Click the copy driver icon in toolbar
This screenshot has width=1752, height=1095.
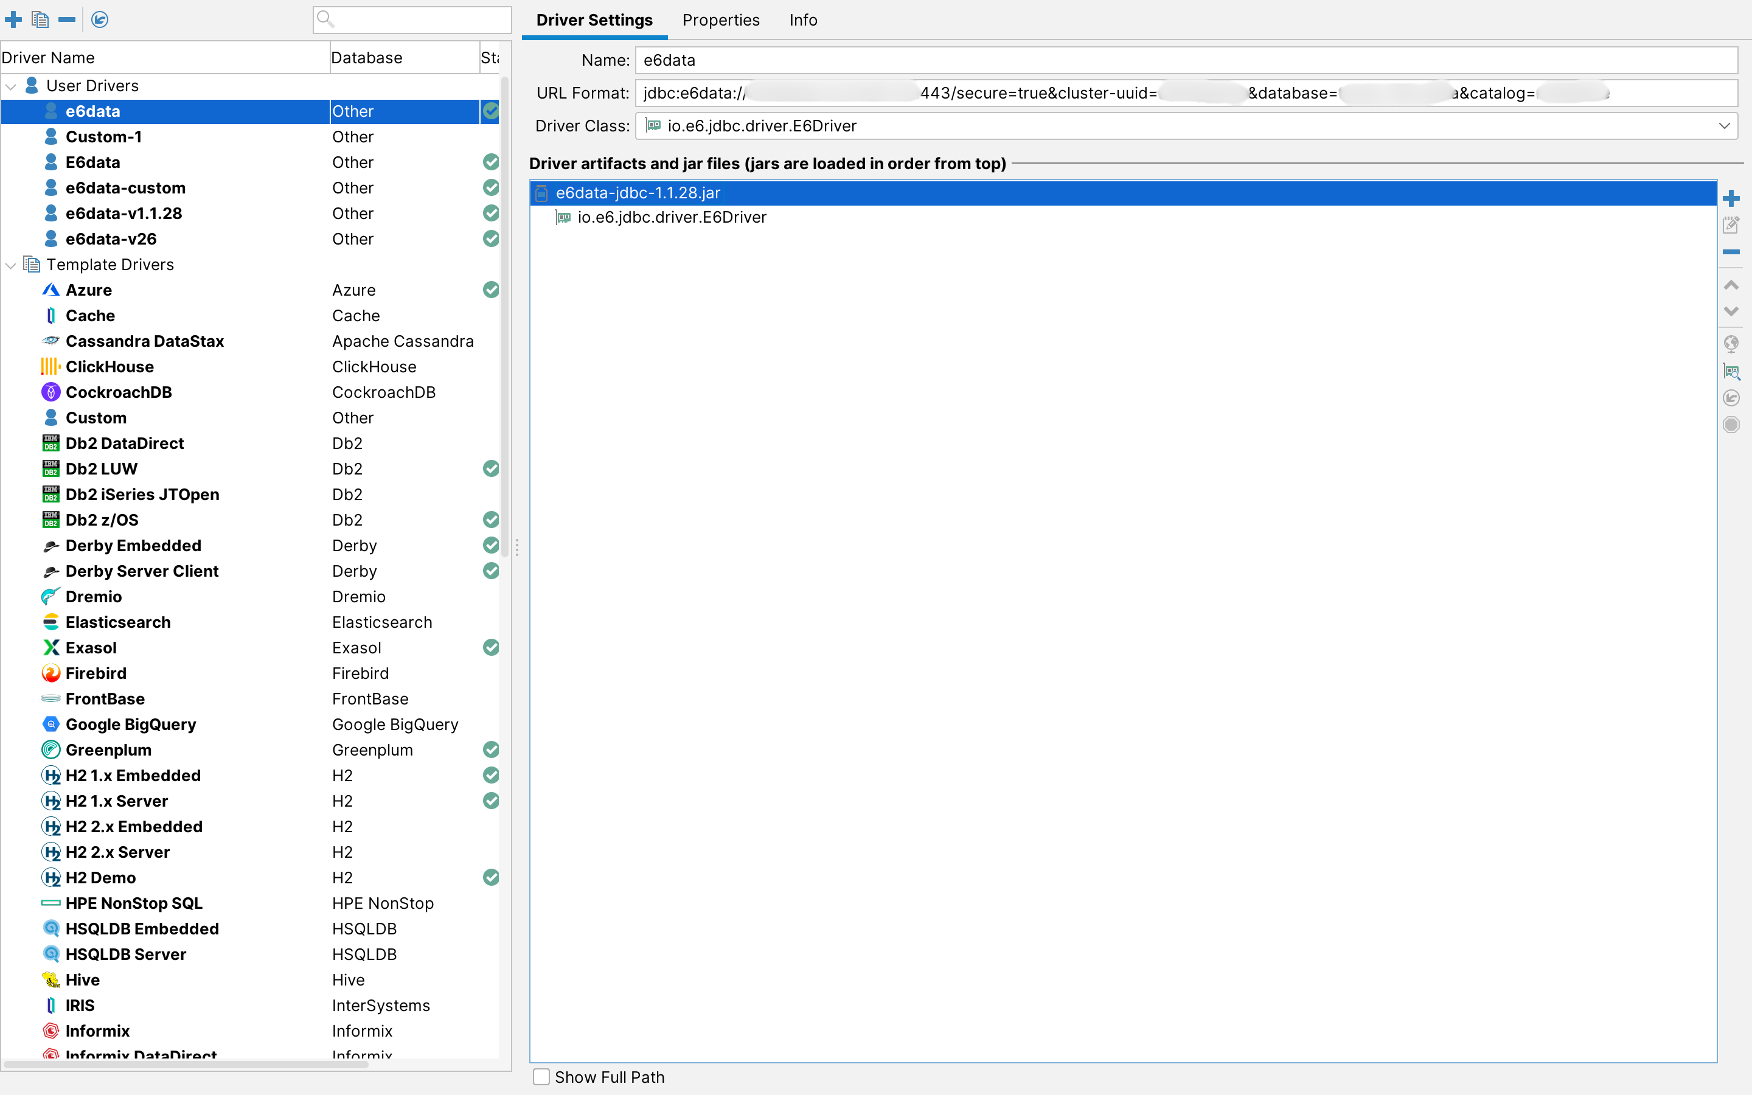(41, 19)
